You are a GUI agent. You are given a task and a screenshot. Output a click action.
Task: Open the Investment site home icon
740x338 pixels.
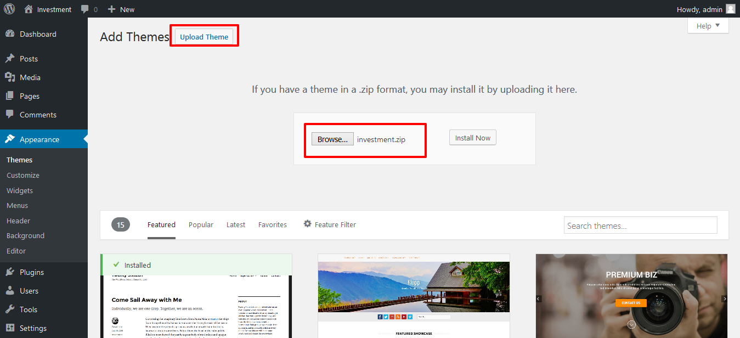tap(29, 9)
